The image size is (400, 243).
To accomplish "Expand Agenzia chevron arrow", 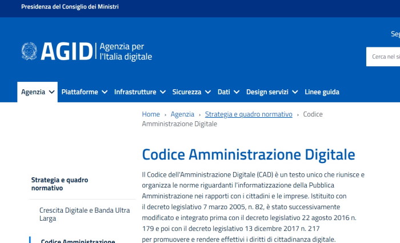I will [52, 92].
